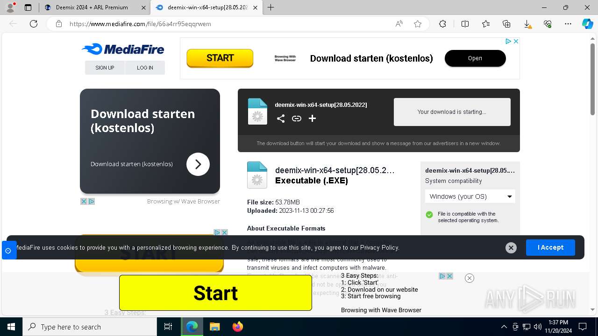Close the Deemix 2024 + ARL Premium tab

(143, 7)
